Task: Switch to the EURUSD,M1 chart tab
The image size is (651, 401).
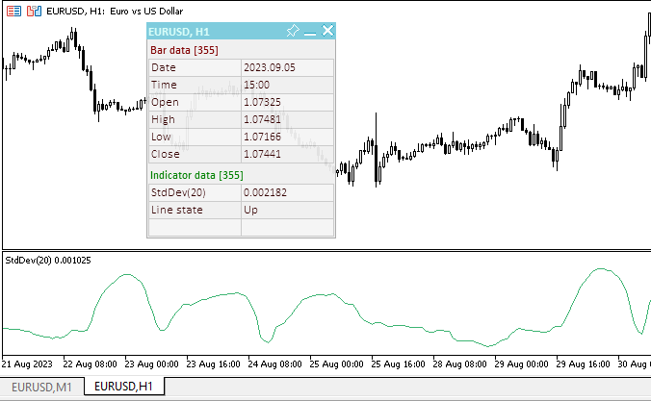Action: tap(42, 387)
